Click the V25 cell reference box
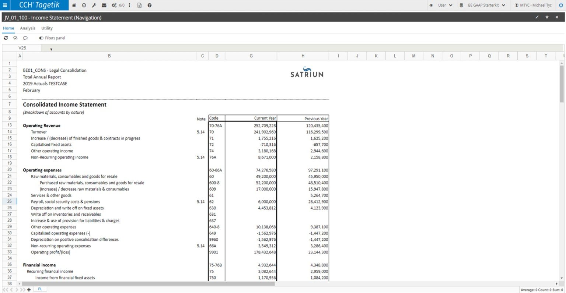Screen dimensions: 566x293 click(22, 48)
